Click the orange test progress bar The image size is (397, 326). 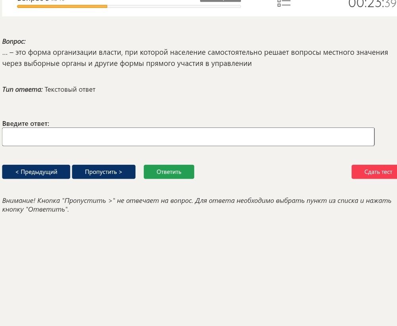[129, 6]
